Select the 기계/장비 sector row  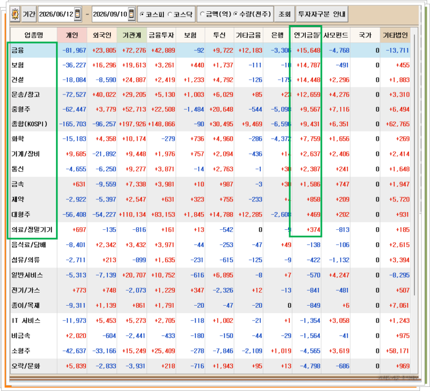(x=210, y=154)
